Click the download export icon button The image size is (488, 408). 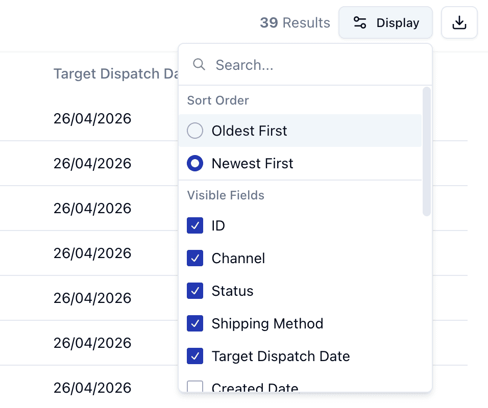point(459,23)
